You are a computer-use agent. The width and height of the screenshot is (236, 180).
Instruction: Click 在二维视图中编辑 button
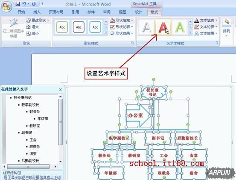(x=14, y=28)
